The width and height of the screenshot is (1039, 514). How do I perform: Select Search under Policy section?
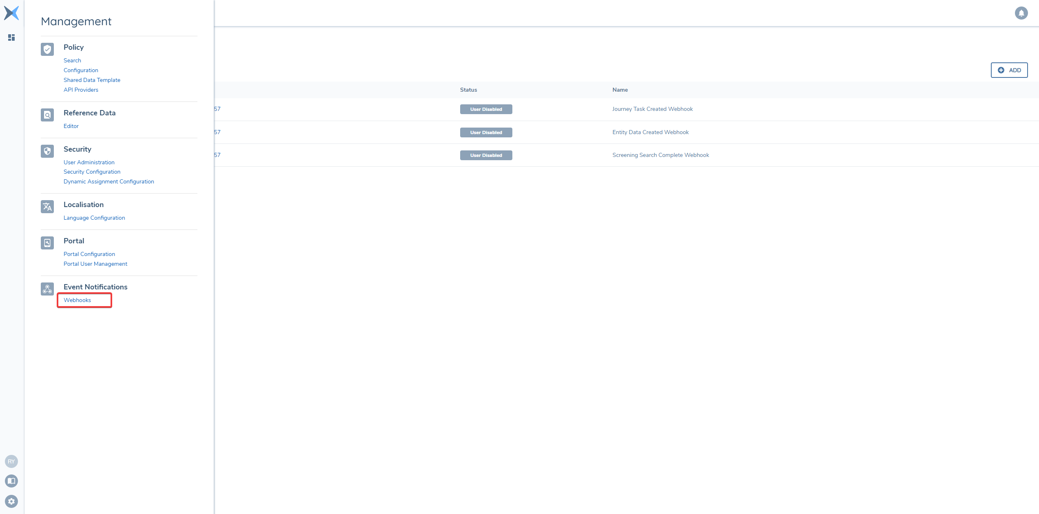tap(72, 60)
